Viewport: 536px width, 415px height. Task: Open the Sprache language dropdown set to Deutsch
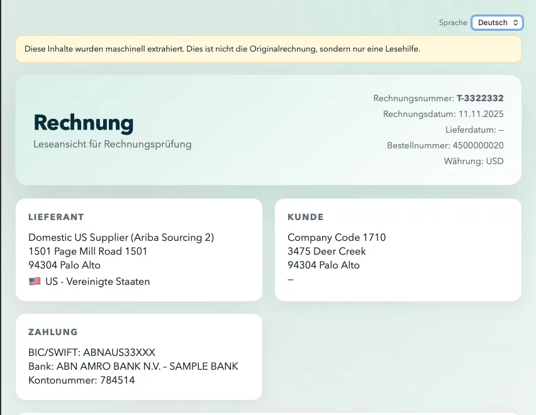pos(497,23)
